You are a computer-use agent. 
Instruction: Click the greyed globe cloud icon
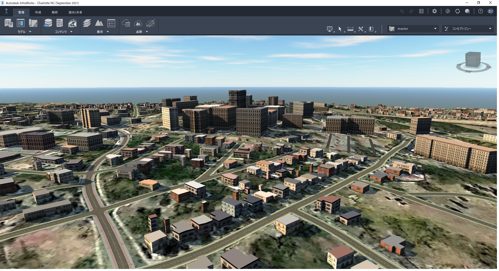(448, 11)
